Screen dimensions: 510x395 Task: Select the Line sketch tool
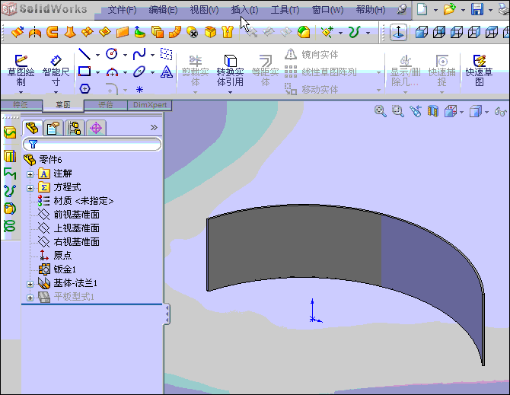pyautogui.click(x=84, y=54)
